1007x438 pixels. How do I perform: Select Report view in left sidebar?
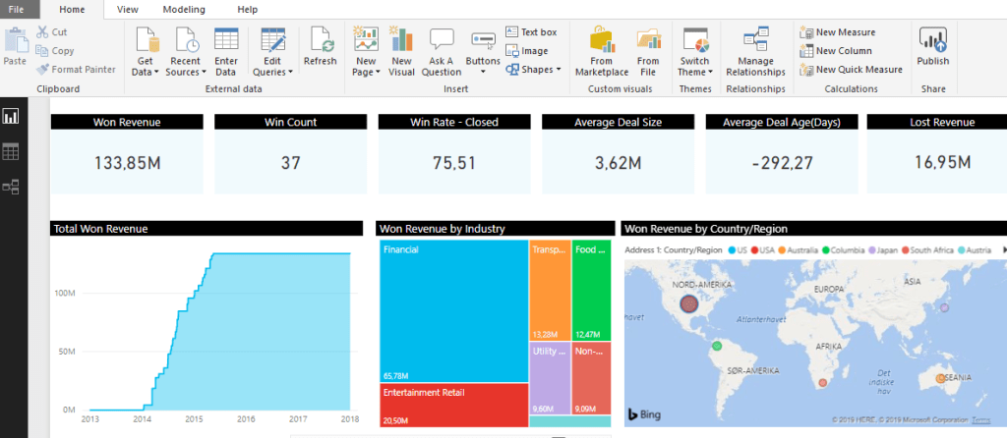(x=12, y=116)
